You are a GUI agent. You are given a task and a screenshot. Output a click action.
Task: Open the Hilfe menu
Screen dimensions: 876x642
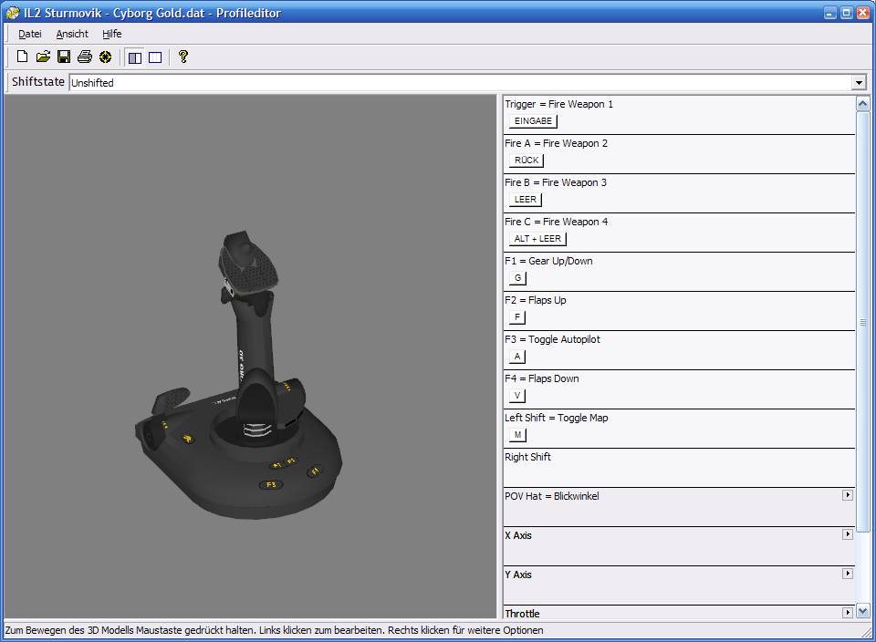click(111, 34)
